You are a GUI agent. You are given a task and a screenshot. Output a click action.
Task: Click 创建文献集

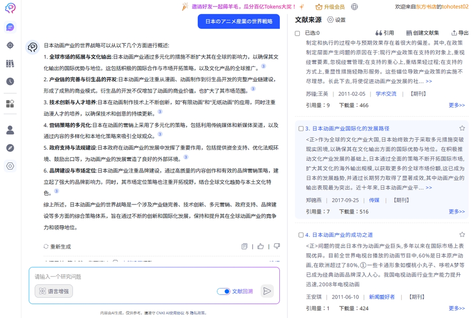423,33
